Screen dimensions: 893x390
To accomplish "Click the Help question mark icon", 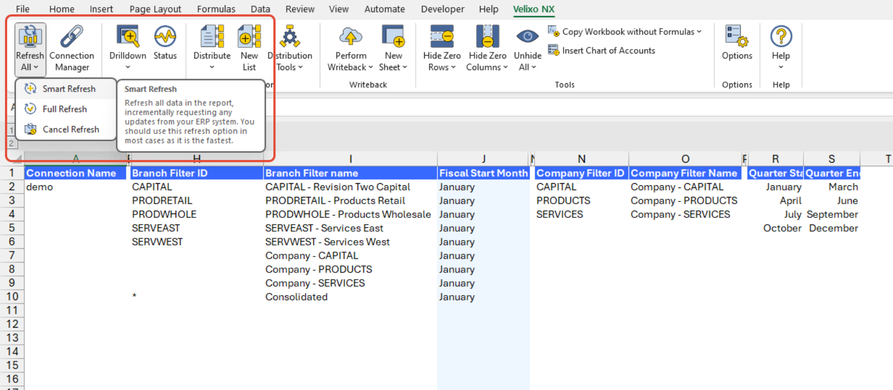I will pyautogui.click(x=781, y=36).
